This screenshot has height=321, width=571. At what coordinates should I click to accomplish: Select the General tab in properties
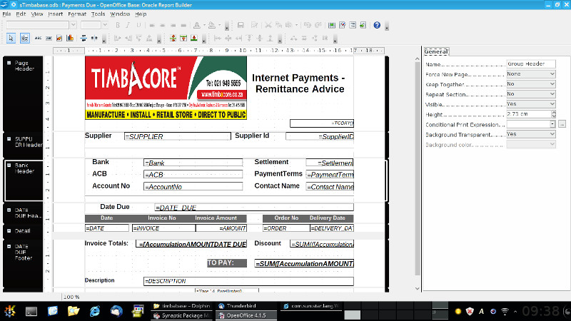[x=435, y=51]
